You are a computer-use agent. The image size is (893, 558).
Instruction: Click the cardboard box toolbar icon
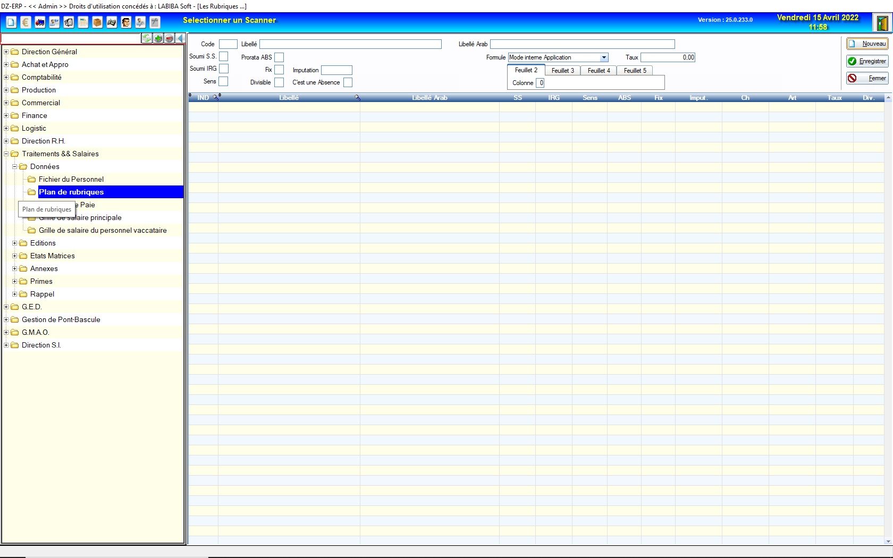point(97,22)
